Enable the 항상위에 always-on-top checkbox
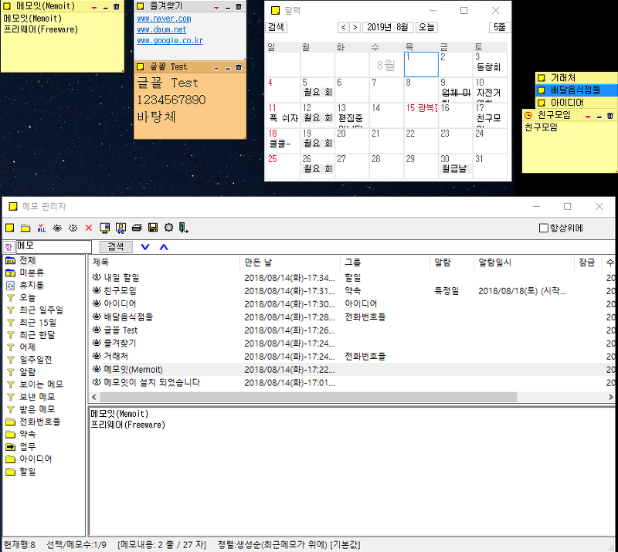Image resolution: width=618 pixels, height=552 pixels. (544, 228)
